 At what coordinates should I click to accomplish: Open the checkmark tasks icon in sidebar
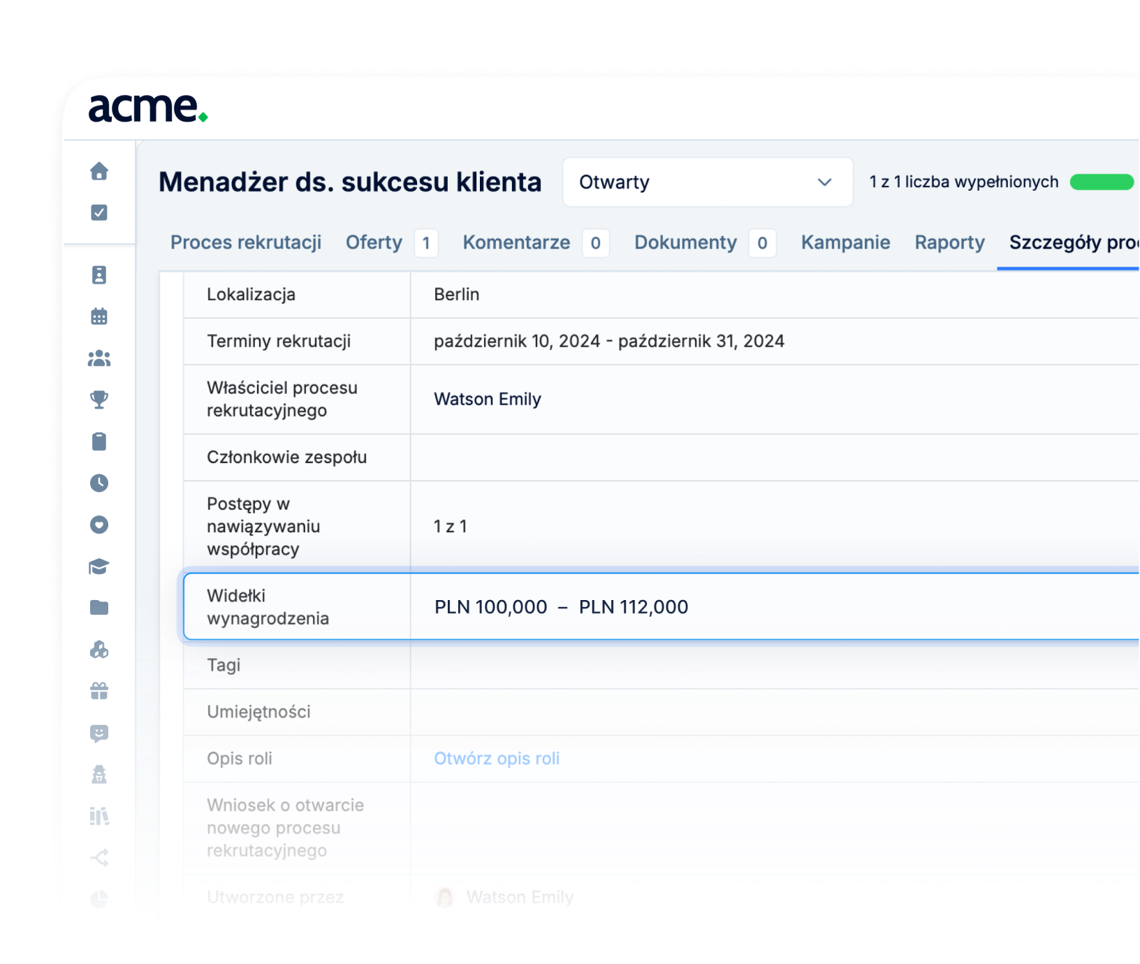tap(99, 212)
